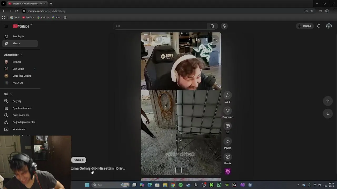
Task: Expand the Abonelikler section
Action: click(13, 55)
